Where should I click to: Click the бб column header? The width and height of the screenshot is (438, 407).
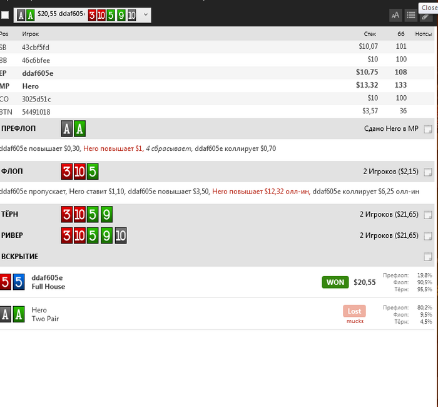point(401,34)
